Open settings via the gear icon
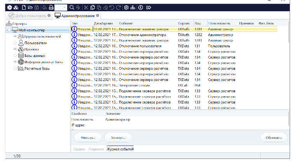The height and width of the screenshot is (162, 292). (126, 7)
